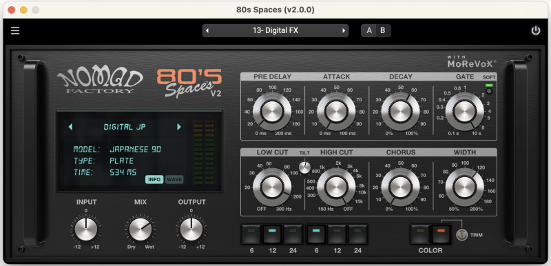Go to next preset with right arrow
Viewport: 551px width, 266px height.
(344, 30)
